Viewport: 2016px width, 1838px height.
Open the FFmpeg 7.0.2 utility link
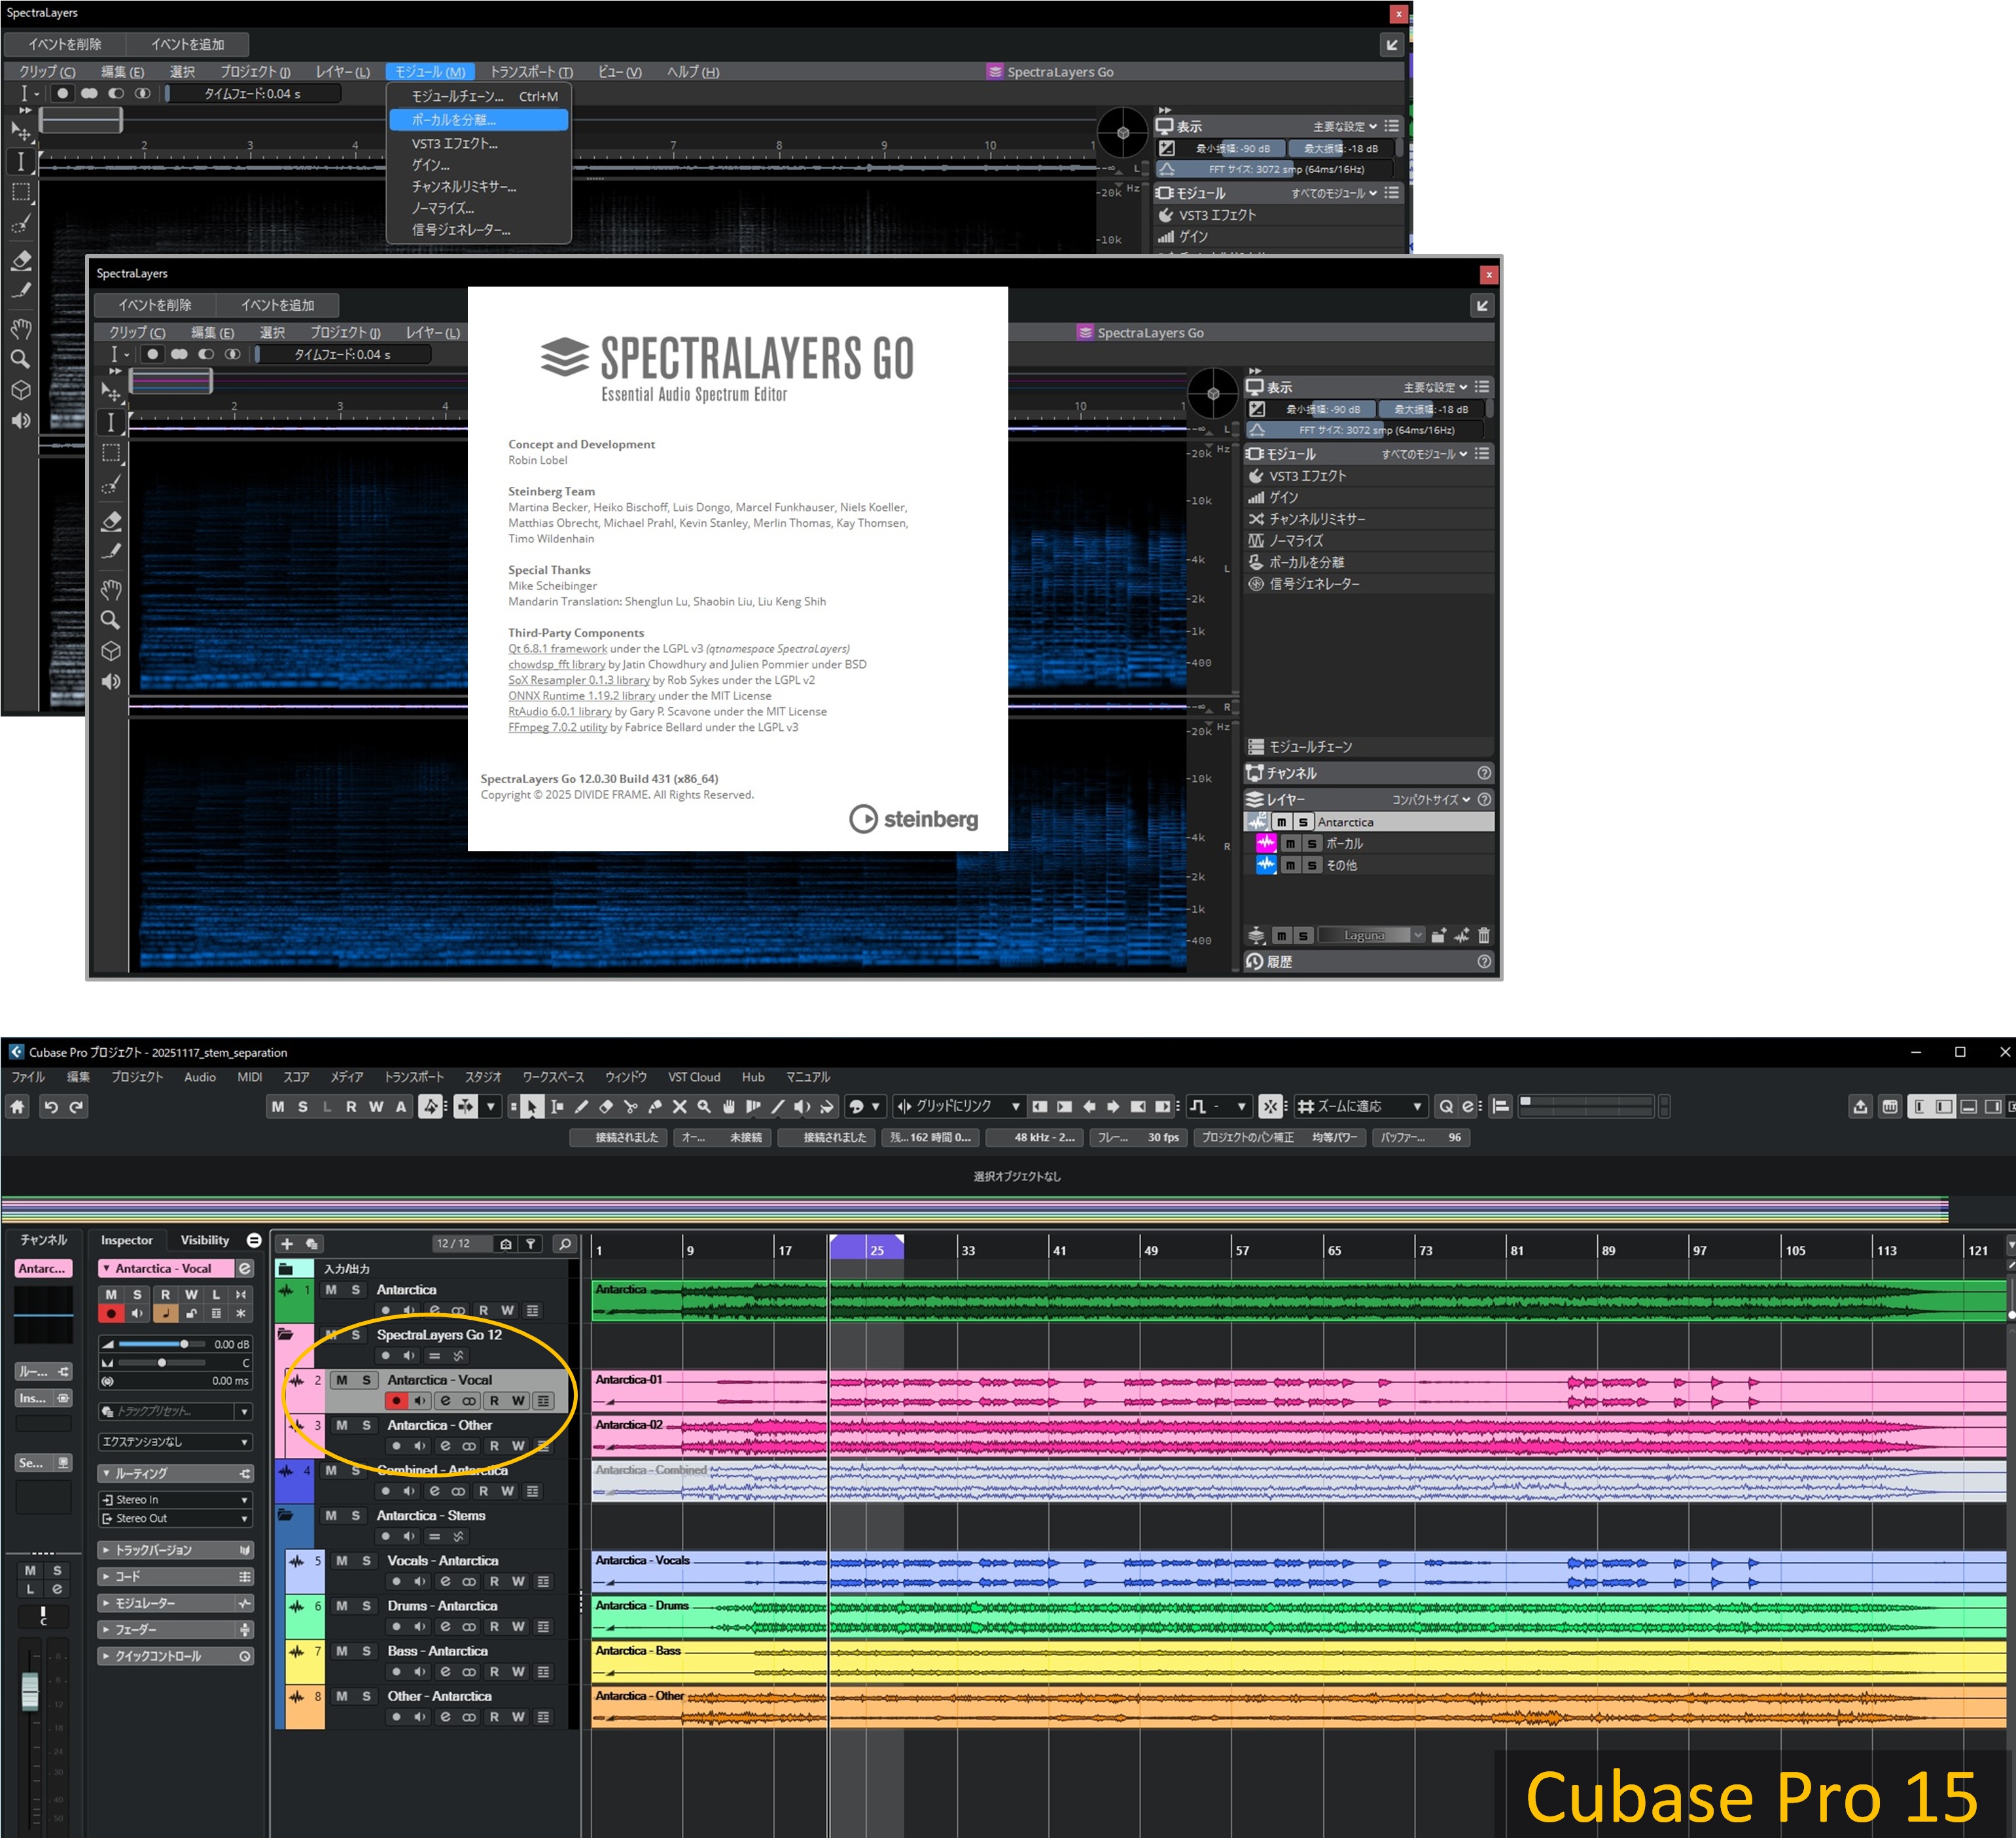tap(557, 727)
